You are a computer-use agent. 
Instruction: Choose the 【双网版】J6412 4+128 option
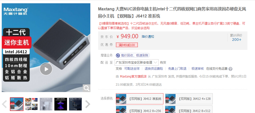point(189,99)
